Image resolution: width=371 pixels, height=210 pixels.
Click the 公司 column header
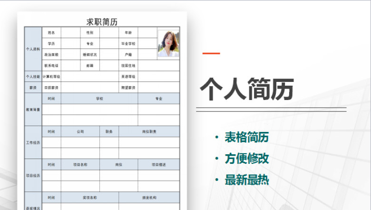(80, 131)
